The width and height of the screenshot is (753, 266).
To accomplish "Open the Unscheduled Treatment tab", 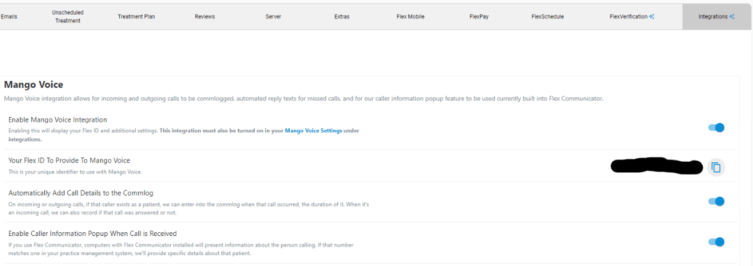I will point(68,17).
